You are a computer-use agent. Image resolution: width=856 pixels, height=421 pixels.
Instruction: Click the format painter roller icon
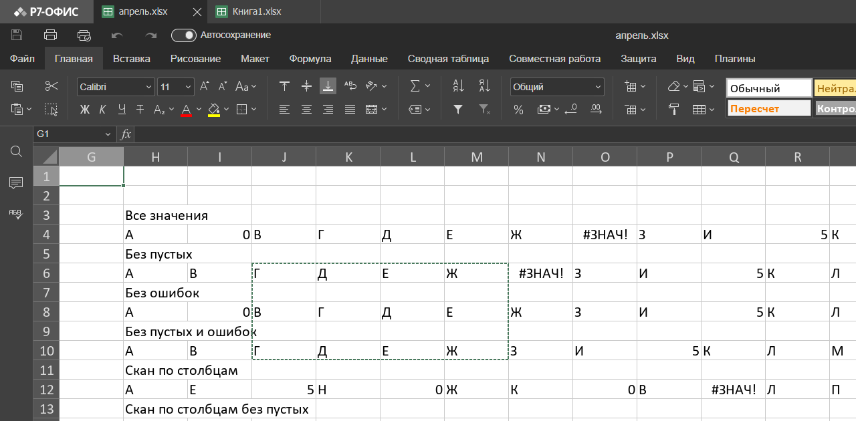pyautogui.click(x=673, y=109)
